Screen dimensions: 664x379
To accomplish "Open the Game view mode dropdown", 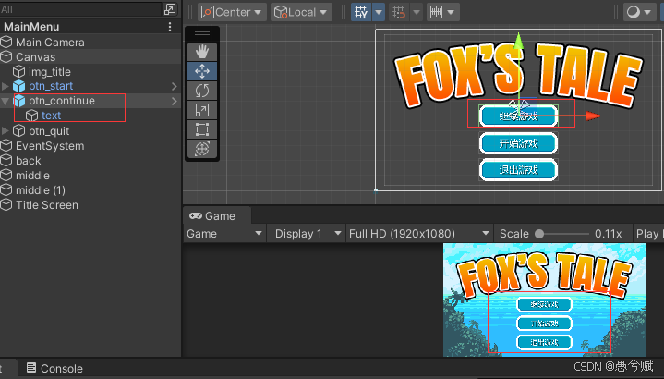I will pyautogui.click(x=224, y=234).
